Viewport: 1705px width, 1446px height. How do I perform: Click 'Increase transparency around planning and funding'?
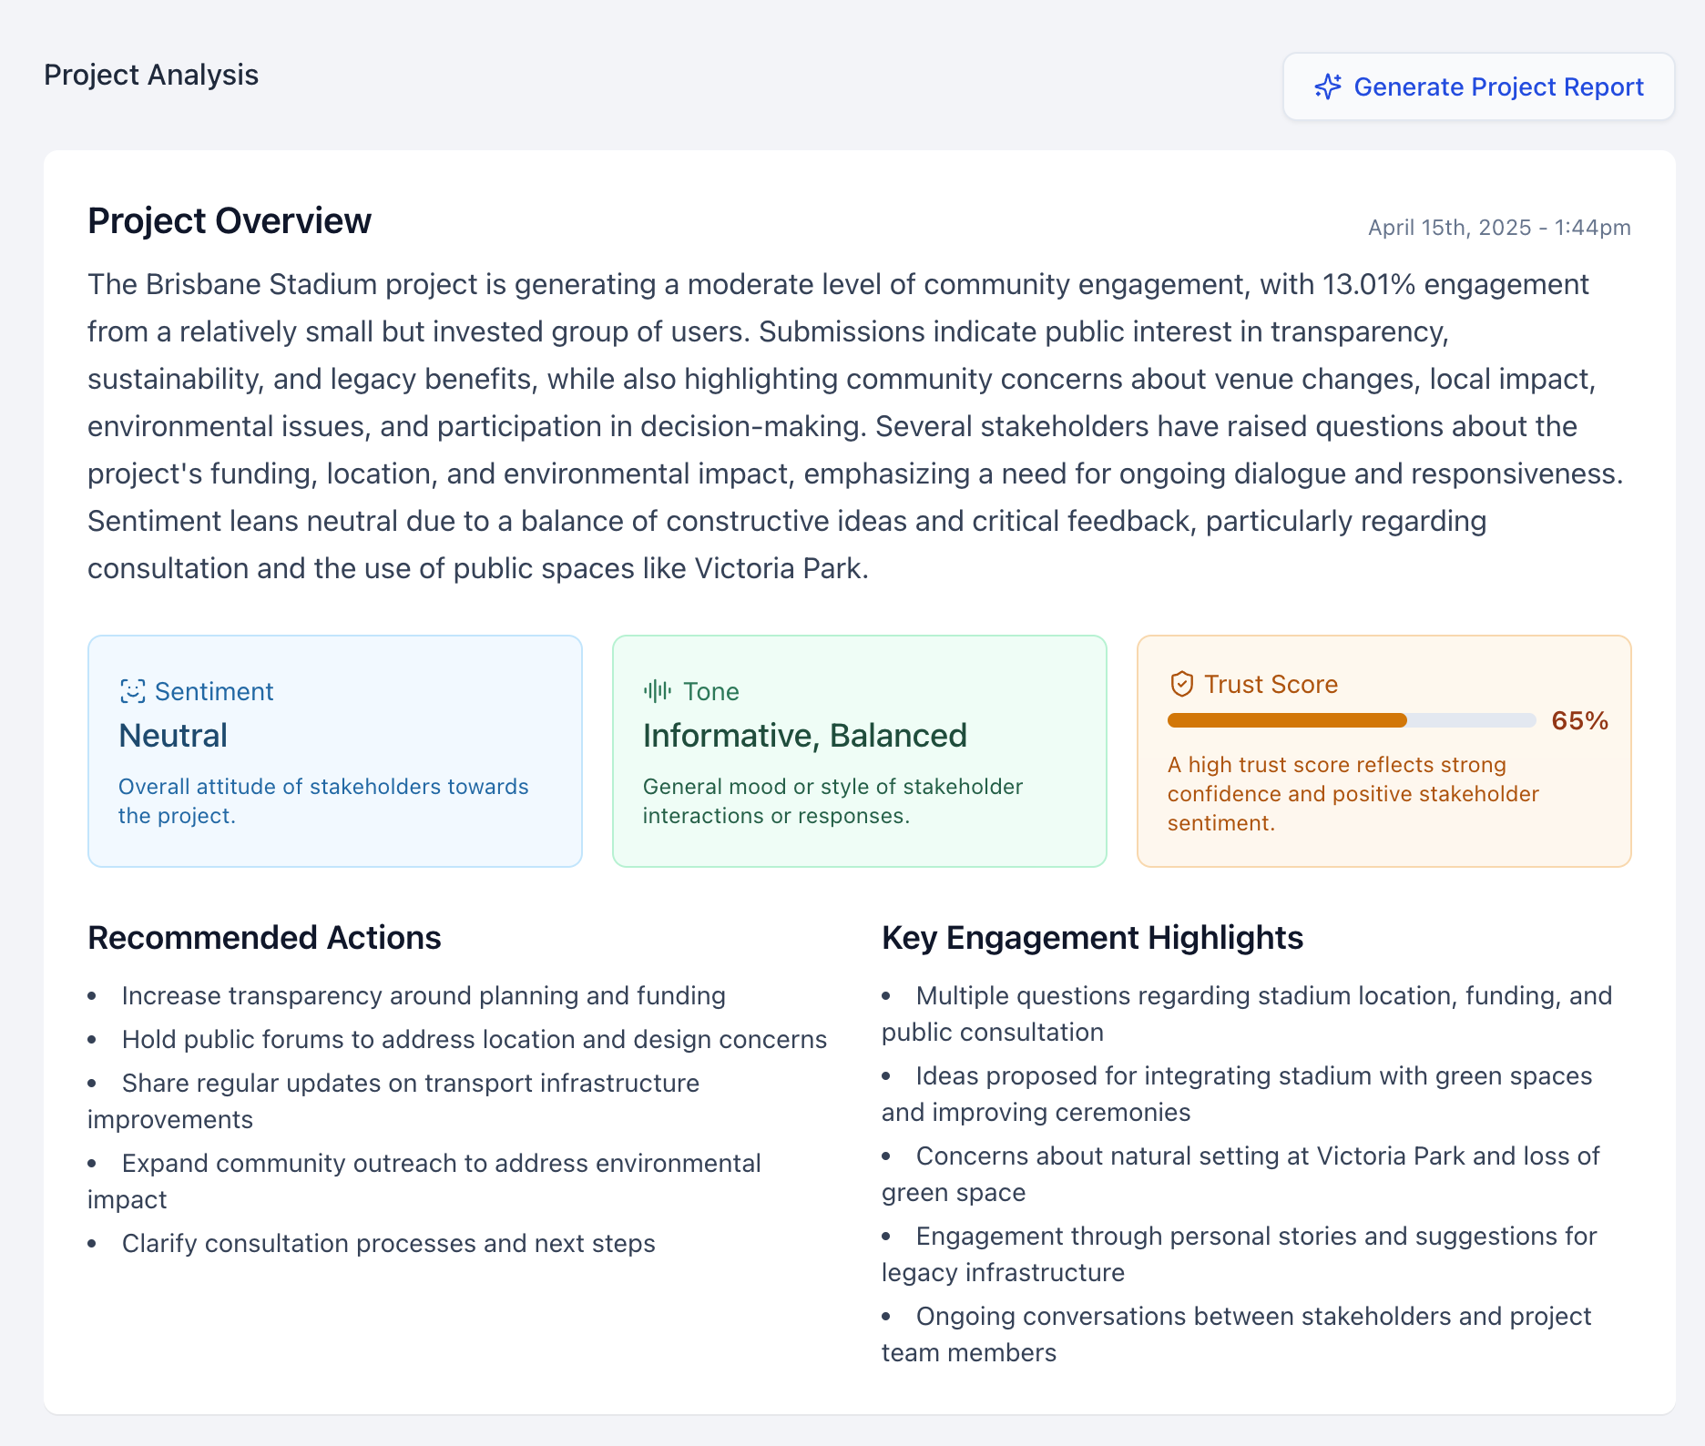(424, 996)
